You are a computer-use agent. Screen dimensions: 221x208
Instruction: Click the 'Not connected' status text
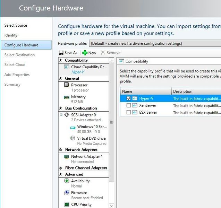(x=82, y=162)
